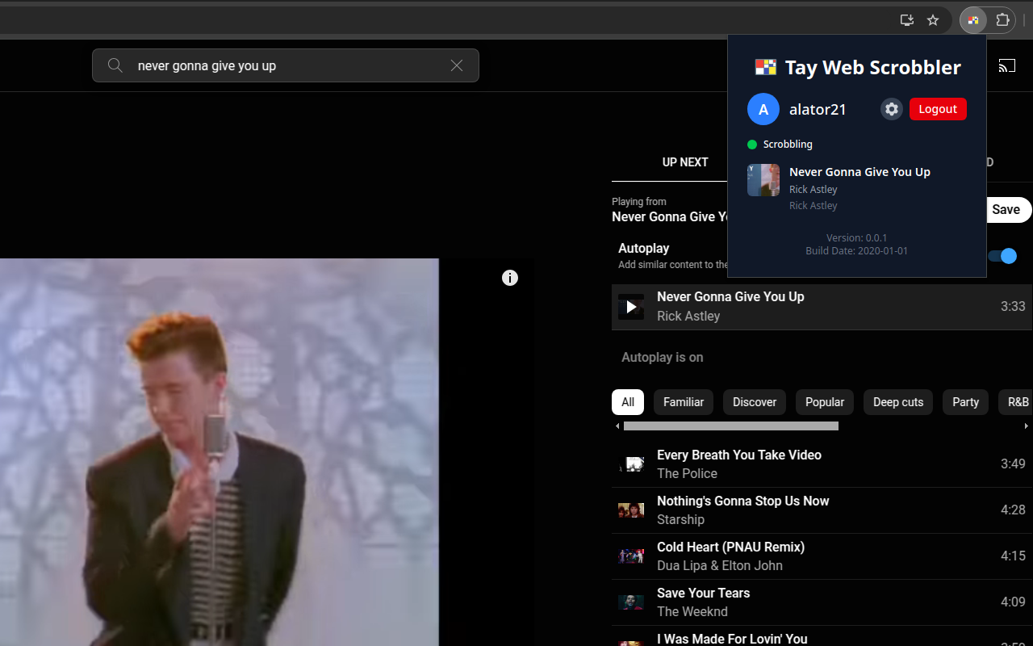Viewport: 1033px width, 646px height.
Task: Select the Discover filter chip
Action: 755,402
